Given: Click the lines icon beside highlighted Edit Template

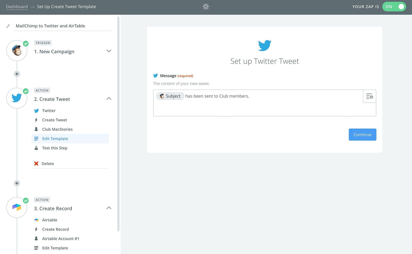Looking at the screenshot, I should tap(36, 139).
